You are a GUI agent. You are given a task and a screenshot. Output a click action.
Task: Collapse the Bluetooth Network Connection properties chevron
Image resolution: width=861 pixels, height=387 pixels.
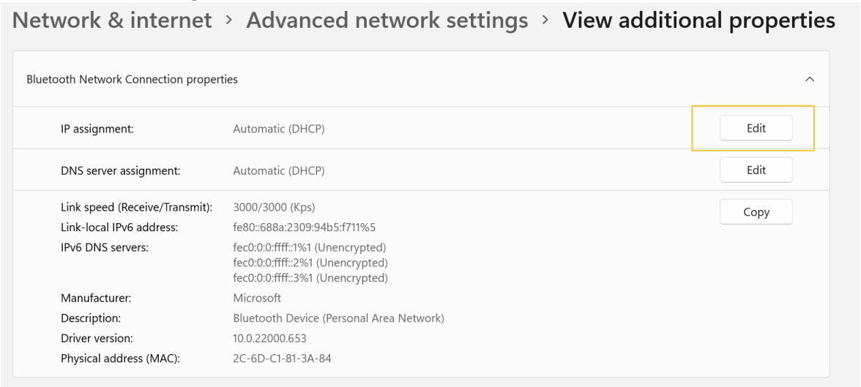809,79
